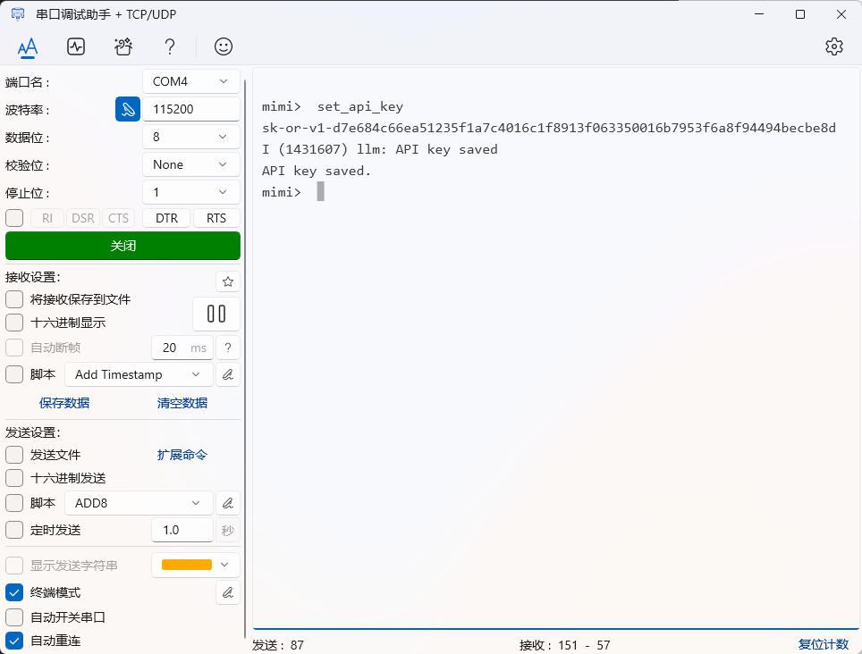Open the 端口名 COM4 port dropdown

coord(190,80)
